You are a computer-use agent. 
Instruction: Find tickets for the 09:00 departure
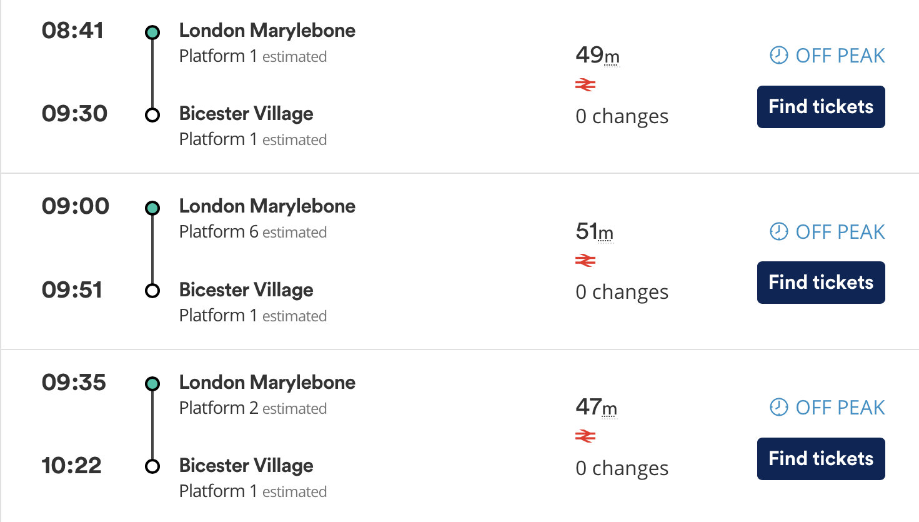821,283
